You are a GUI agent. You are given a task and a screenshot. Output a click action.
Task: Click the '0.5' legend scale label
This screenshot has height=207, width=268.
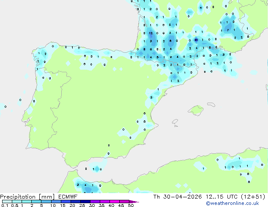[15, 205]
